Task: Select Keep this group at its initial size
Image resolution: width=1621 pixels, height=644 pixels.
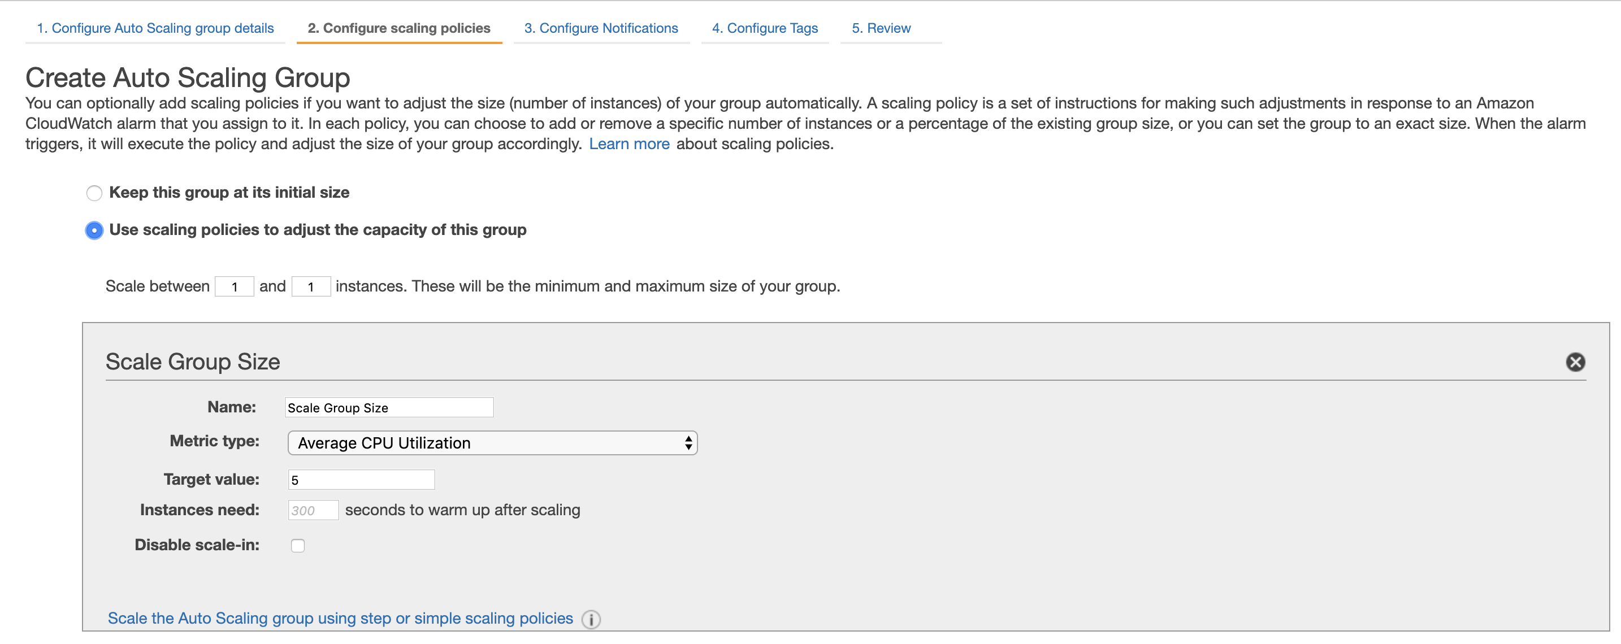Action: [x=94, y=193]
